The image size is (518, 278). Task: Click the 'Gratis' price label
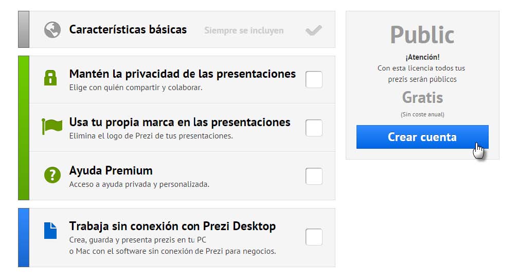(422, 97)
